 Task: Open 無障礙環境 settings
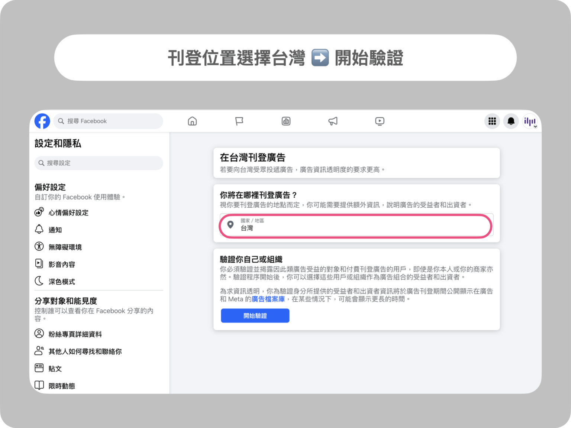coord(65,247)
